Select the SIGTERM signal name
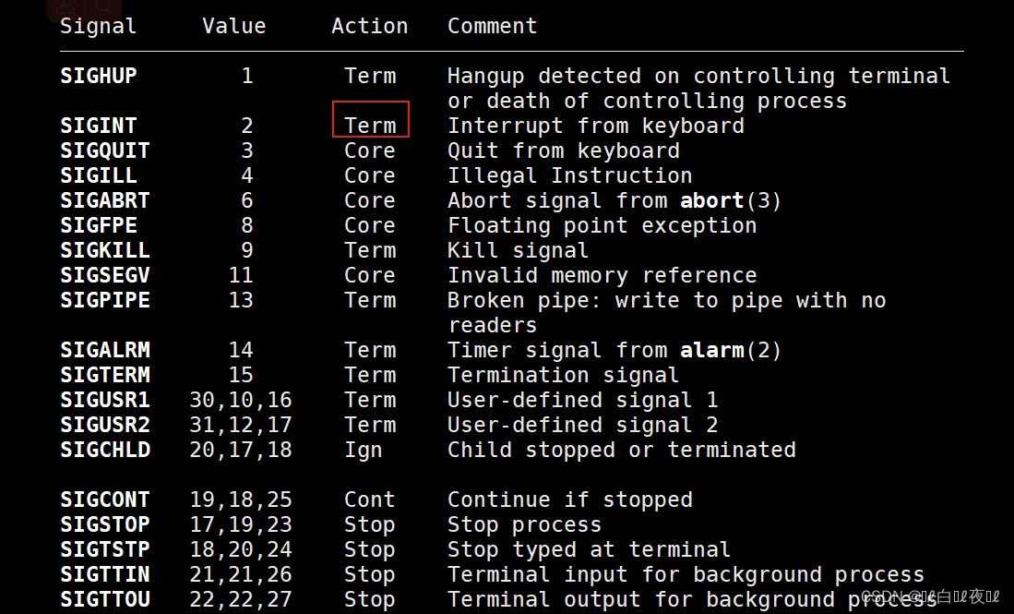Image resolution: width=1014 pixels, height=614 pixels. pyautogui.click(x=104, y=375)
